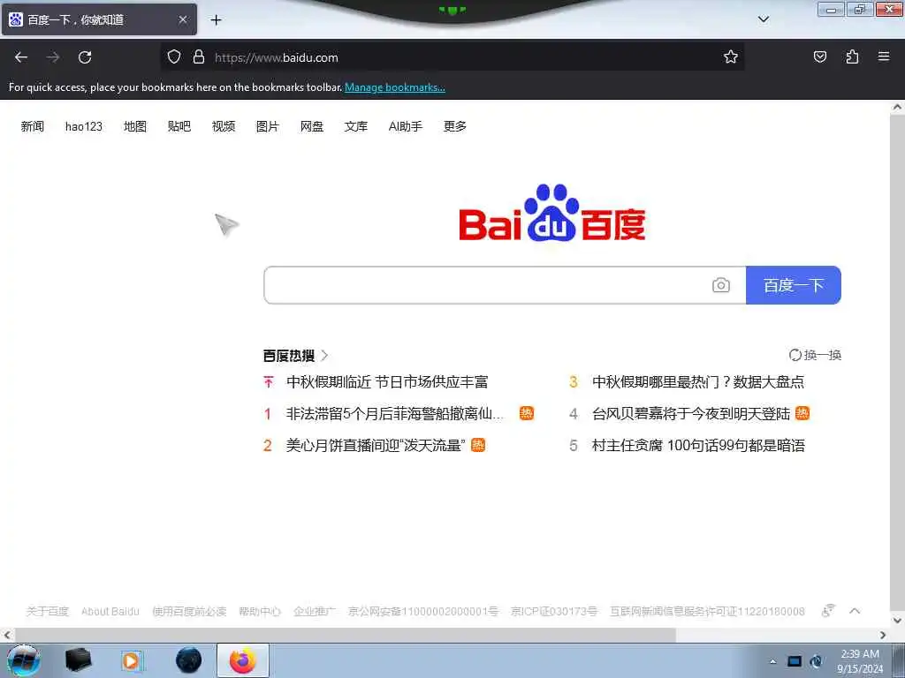The height and width of the screenshot is (678, 905).
Task: Click the 关于百度 footer link
Action: 48,611
